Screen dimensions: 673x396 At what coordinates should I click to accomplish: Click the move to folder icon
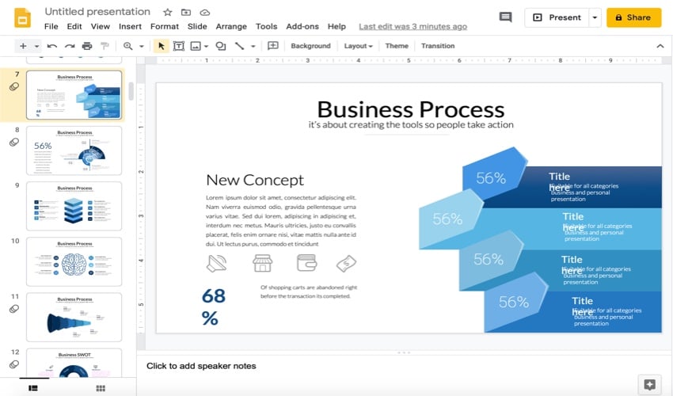point(186,13)
